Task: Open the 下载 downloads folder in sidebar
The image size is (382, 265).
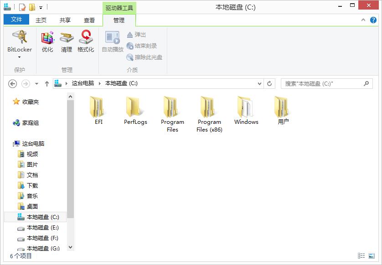Action: pos(28,185)
